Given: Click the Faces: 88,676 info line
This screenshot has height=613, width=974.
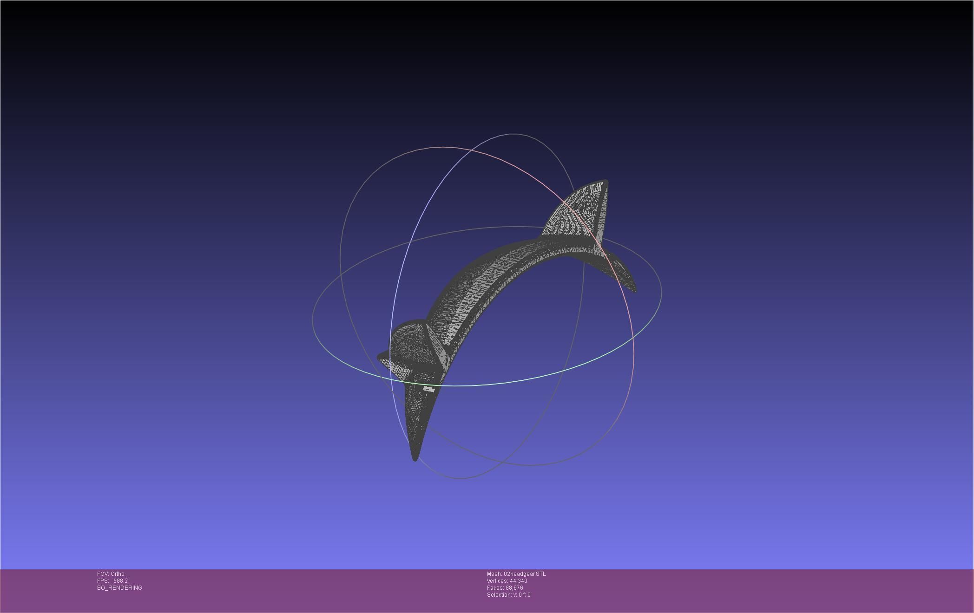Looking at the screenshot, I should 505,588.
